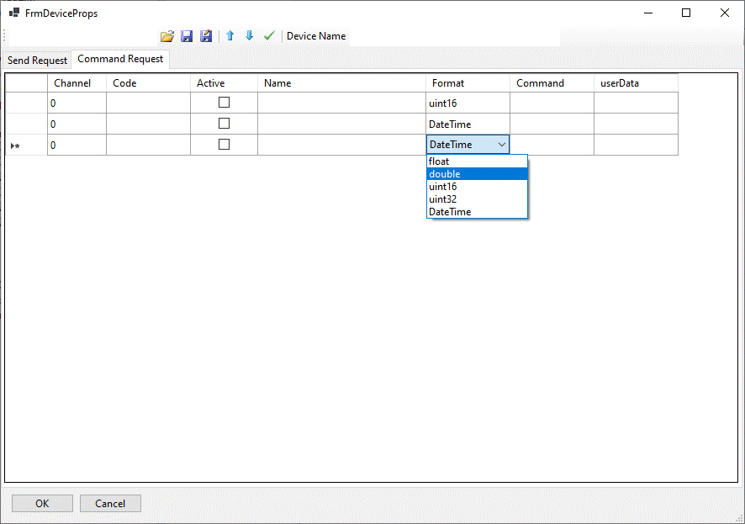This screenshot has width=745, height=524.
Task: Choose double from the format list
Action: 477,174
